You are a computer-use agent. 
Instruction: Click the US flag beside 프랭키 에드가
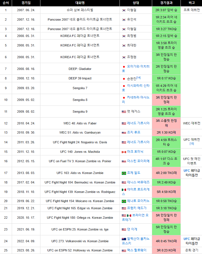[124, 208]
